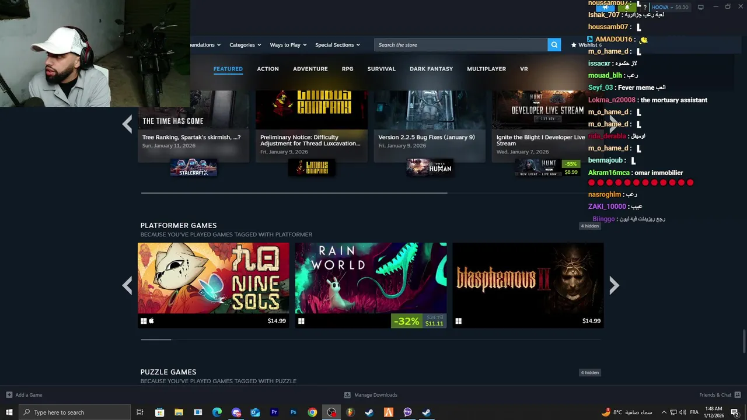Click the Windows 'Type here to search' box
747x420 pixels.
click(x=75, y=412)
